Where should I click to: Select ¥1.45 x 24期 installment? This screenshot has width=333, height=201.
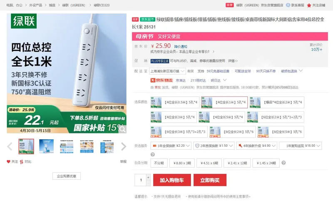click(x=266, y=163)
